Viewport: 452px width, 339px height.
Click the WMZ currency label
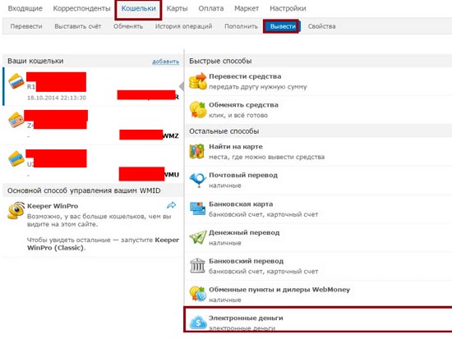(171, 135)
